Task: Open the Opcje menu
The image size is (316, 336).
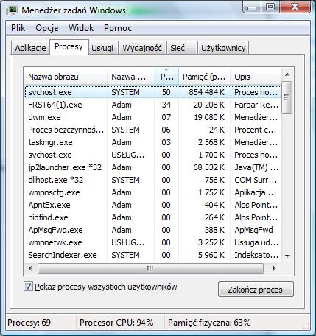Action: (x=47, y=28)
